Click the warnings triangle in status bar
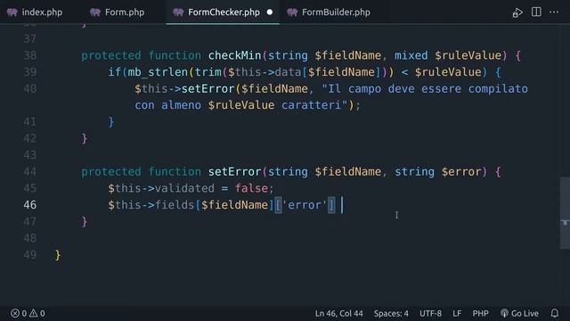Screen dimensions: 570x321 click(x=34, y=313)
